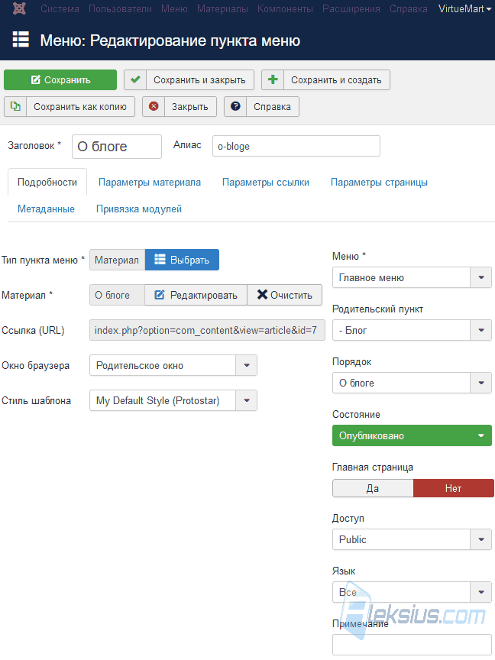Click the green plus icon on Save and New

pos(273,79)
